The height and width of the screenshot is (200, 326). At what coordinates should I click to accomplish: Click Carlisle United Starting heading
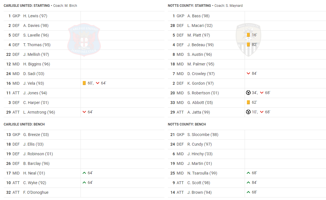[26, 6]
